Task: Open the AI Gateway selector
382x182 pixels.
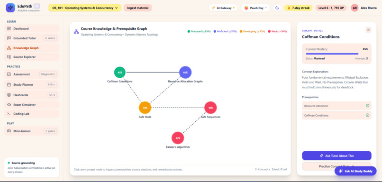Action: (x=223, y=8)
